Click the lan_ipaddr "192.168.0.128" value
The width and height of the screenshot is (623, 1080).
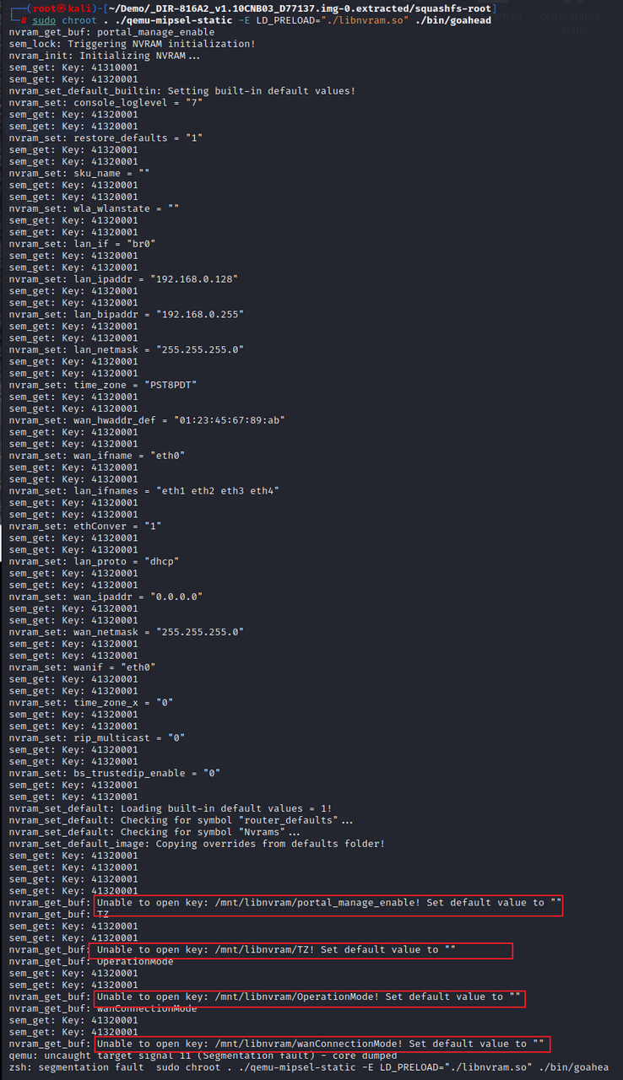coord(193,279)
